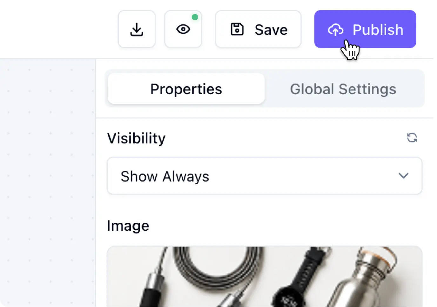Publish the page with the purple button

tap(365, 29)
